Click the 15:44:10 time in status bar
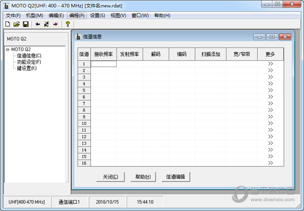 tap(145, 202)
